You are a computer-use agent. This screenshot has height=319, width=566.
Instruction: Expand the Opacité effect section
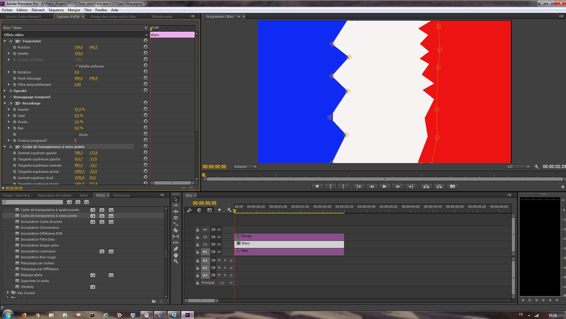coord(5,91)
